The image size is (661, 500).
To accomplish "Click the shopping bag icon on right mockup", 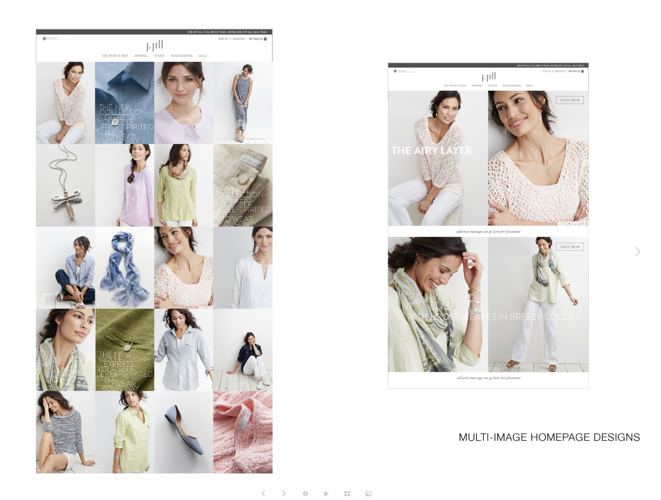I will click(582, 72).
